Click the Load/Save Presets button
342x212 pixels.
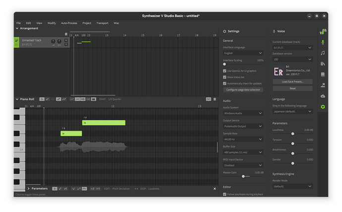coord(292,82)
